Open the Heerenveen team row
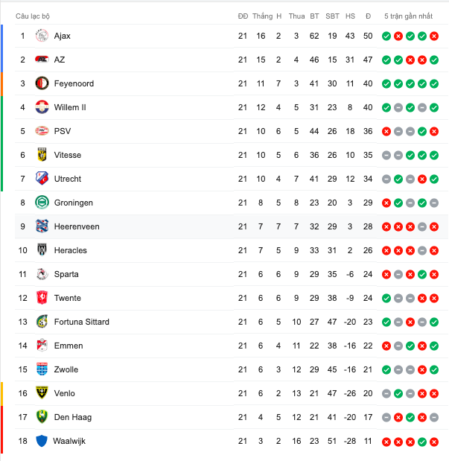 231,226
